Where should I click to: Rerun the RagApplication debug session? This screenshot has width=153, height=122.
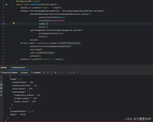[x=44, y=73]
